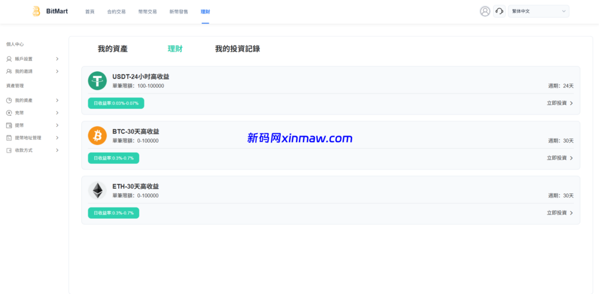This screenshot has width=599, height=294.
Task: Expand 賬戶設置 chevron in sidebar
Action: pos(57,59)
